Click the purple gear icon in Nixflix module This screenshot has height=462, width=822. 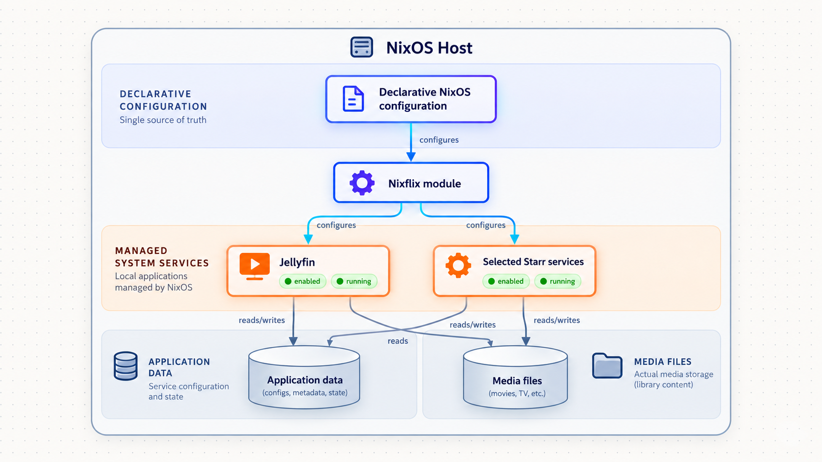click(x=362, y=183)
